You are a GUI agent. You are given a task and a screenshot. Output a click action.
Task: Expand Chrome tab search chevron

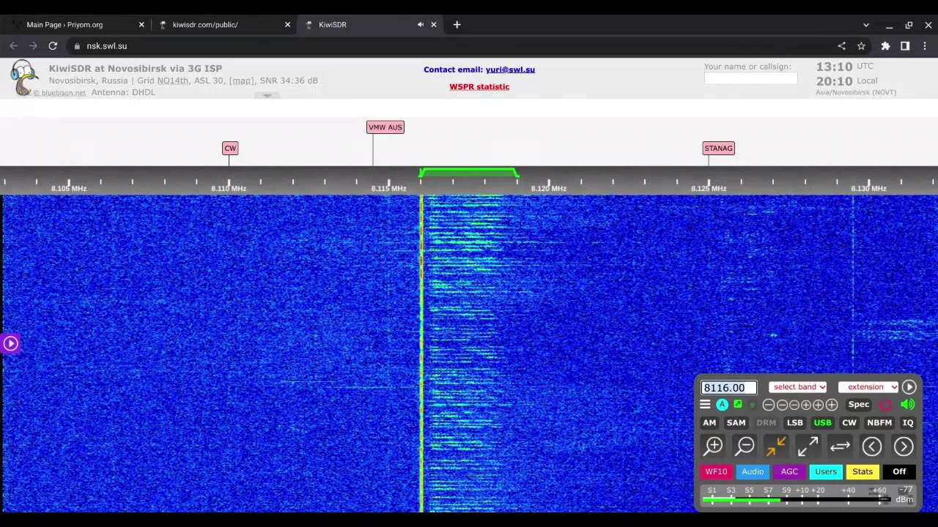pyautogui.click(x=865, y=24)
